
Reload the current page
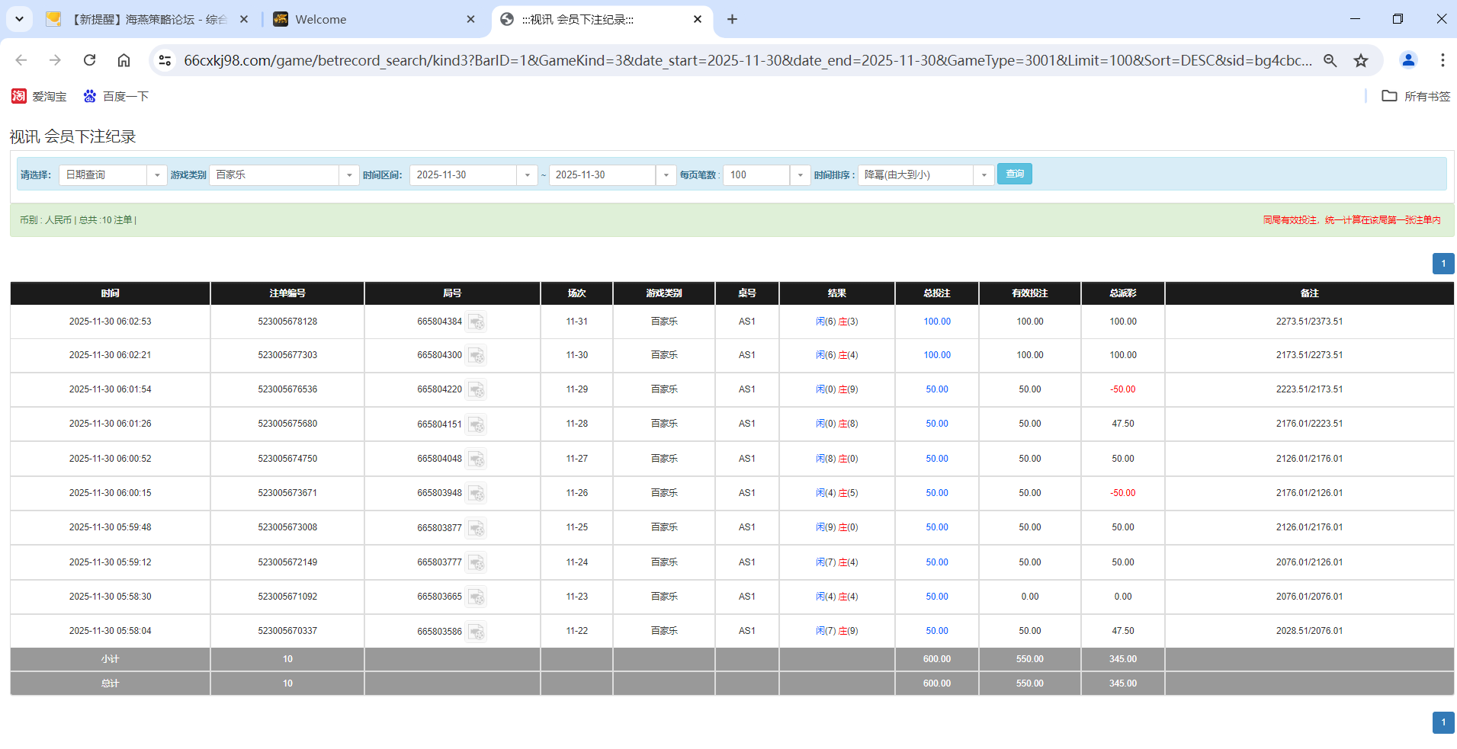89,59
